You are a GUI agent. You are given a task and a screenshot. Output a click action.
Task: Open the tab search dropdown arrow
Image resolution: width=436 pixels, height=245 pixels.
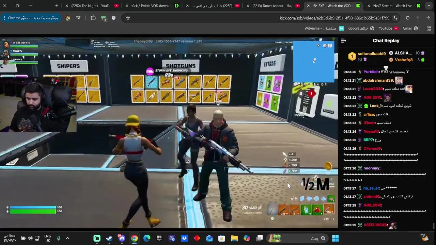coord(428,6)
